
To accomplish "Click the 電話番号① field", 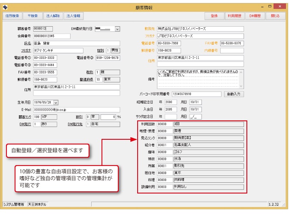I will pos(45,58).
